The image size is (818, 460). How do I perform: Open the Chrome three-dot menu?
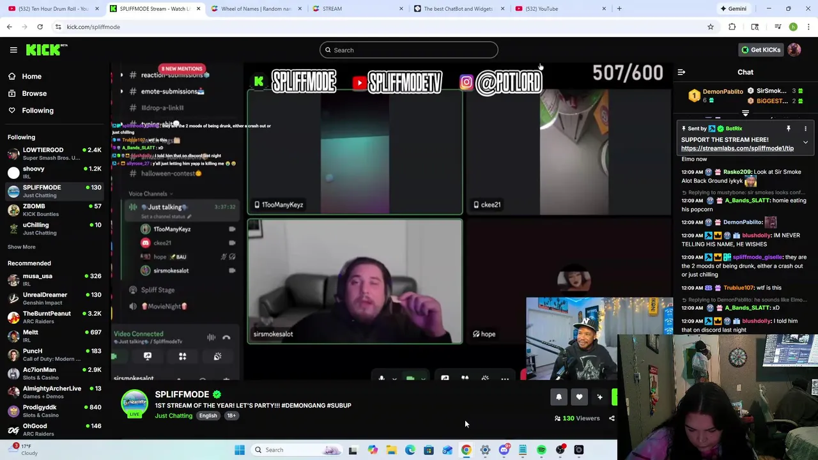pyautogui.click(x=808, y=27)
